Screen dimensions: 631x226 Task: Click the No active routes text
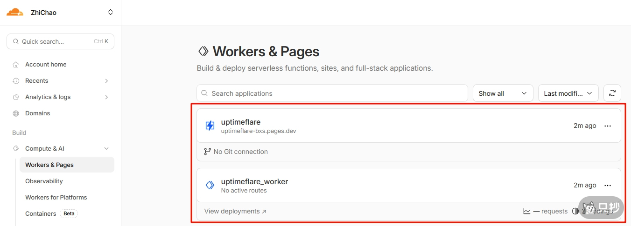point(244,191)
